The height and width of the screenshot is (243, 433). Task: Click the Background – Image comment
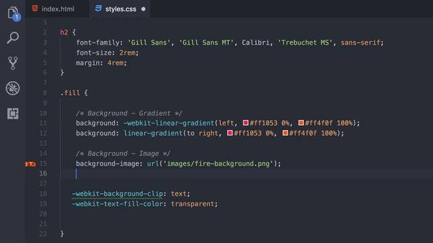pos(123,153)
